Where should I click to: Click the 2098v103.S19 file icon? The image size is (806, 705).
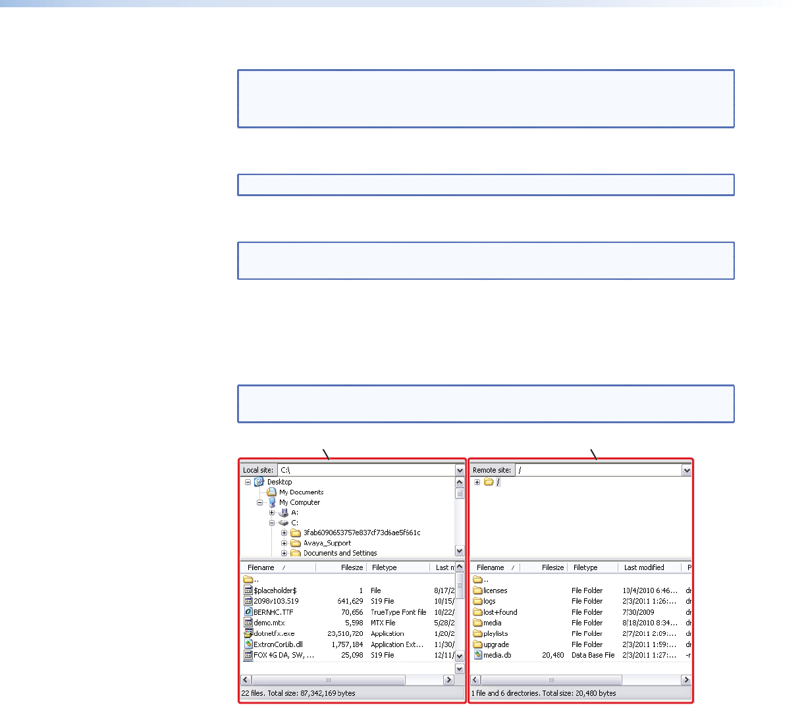point(248,601)
